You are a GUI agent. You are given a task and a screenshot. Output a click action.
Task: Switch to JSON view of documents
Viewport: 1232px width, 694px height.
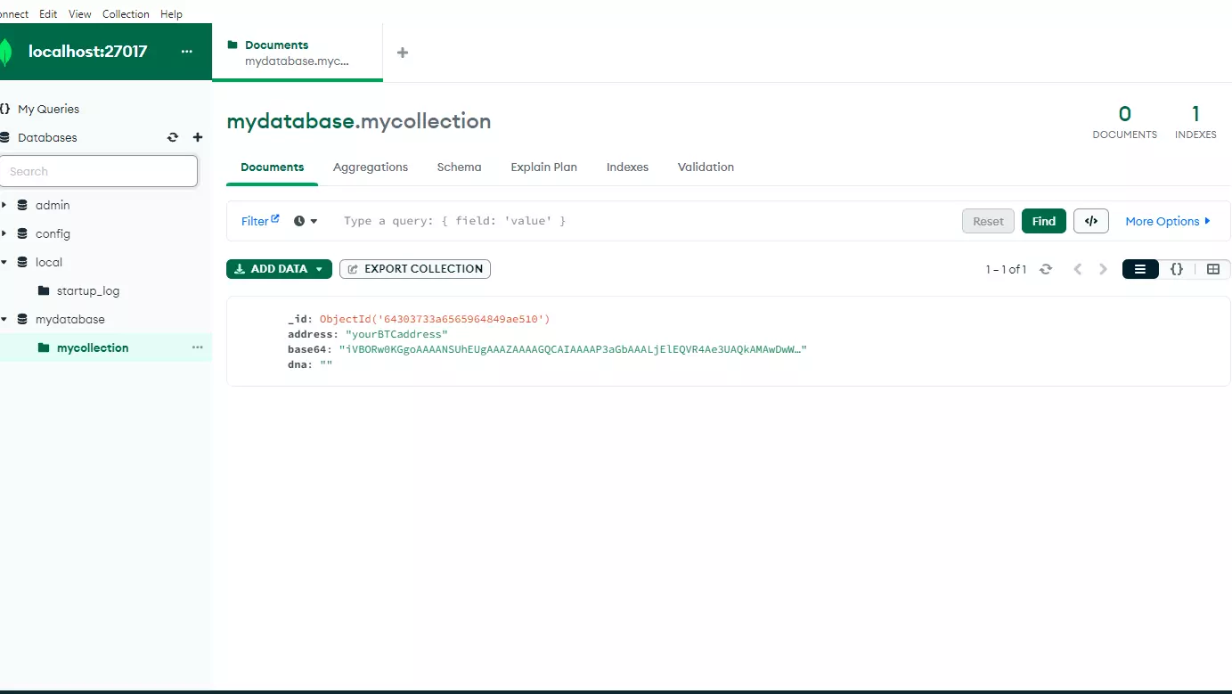1176,269
